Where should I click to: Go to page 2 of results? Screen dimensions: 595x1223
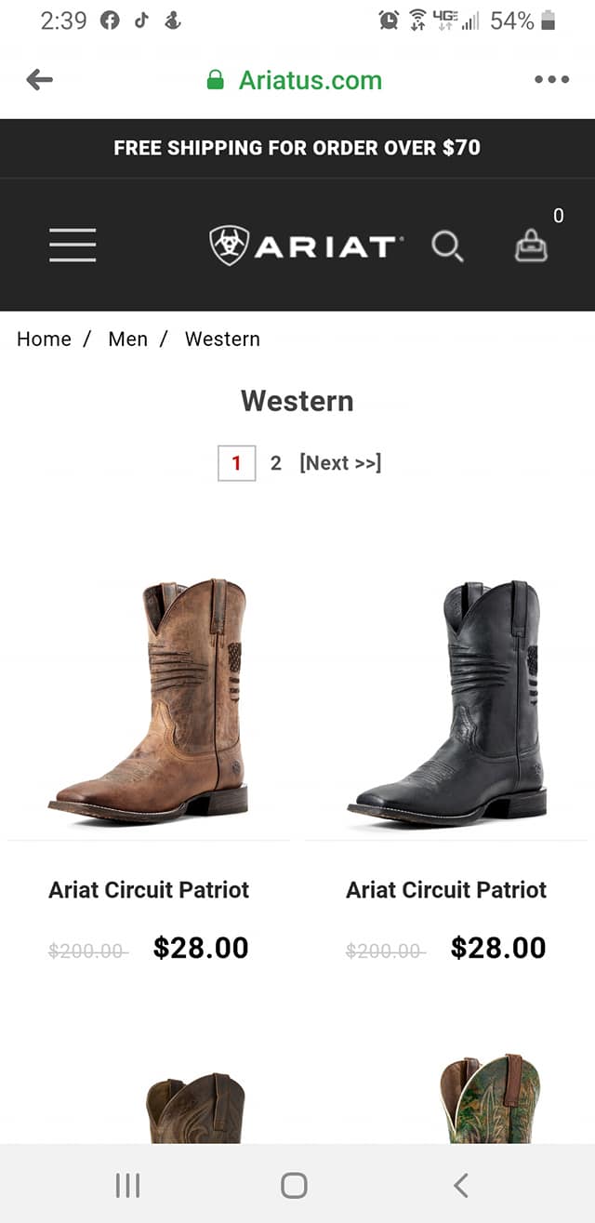pos(275,462)
